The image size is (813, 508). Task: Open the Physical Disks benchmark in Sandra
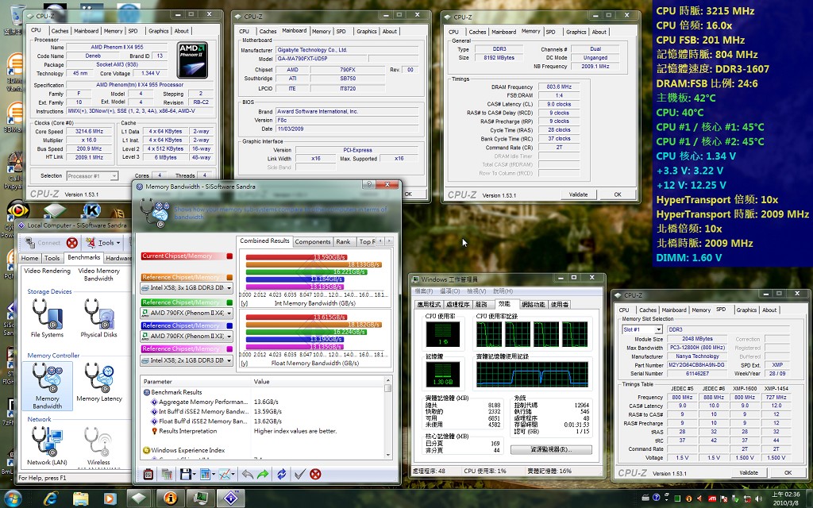click(x=98, y=317)
